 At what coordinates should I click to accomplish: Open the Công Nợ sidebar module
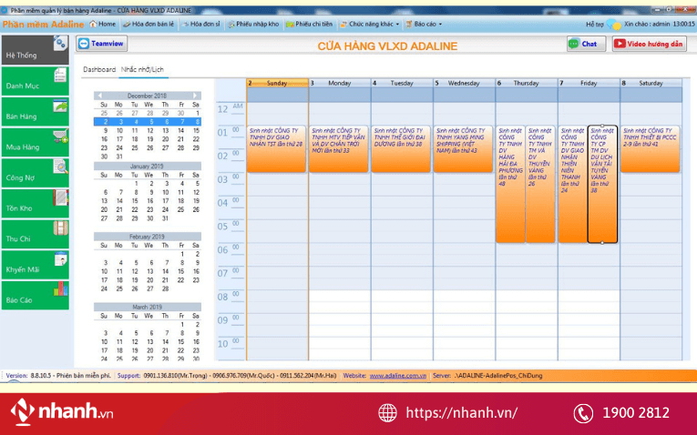[36, 173]
